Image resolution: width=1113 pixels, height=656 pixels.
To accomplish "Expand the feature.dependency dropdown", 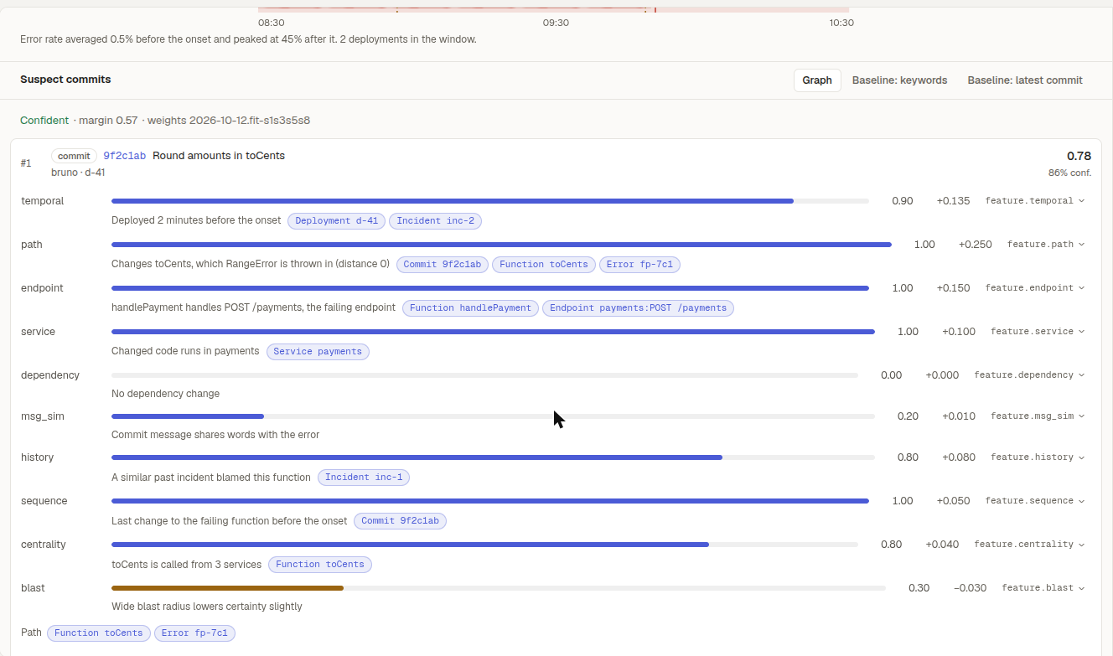I will coord(1029,375).
